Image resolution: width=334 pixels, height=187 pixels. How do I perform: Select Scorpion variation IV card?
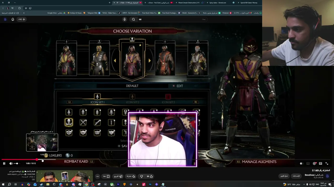point(165,58)
